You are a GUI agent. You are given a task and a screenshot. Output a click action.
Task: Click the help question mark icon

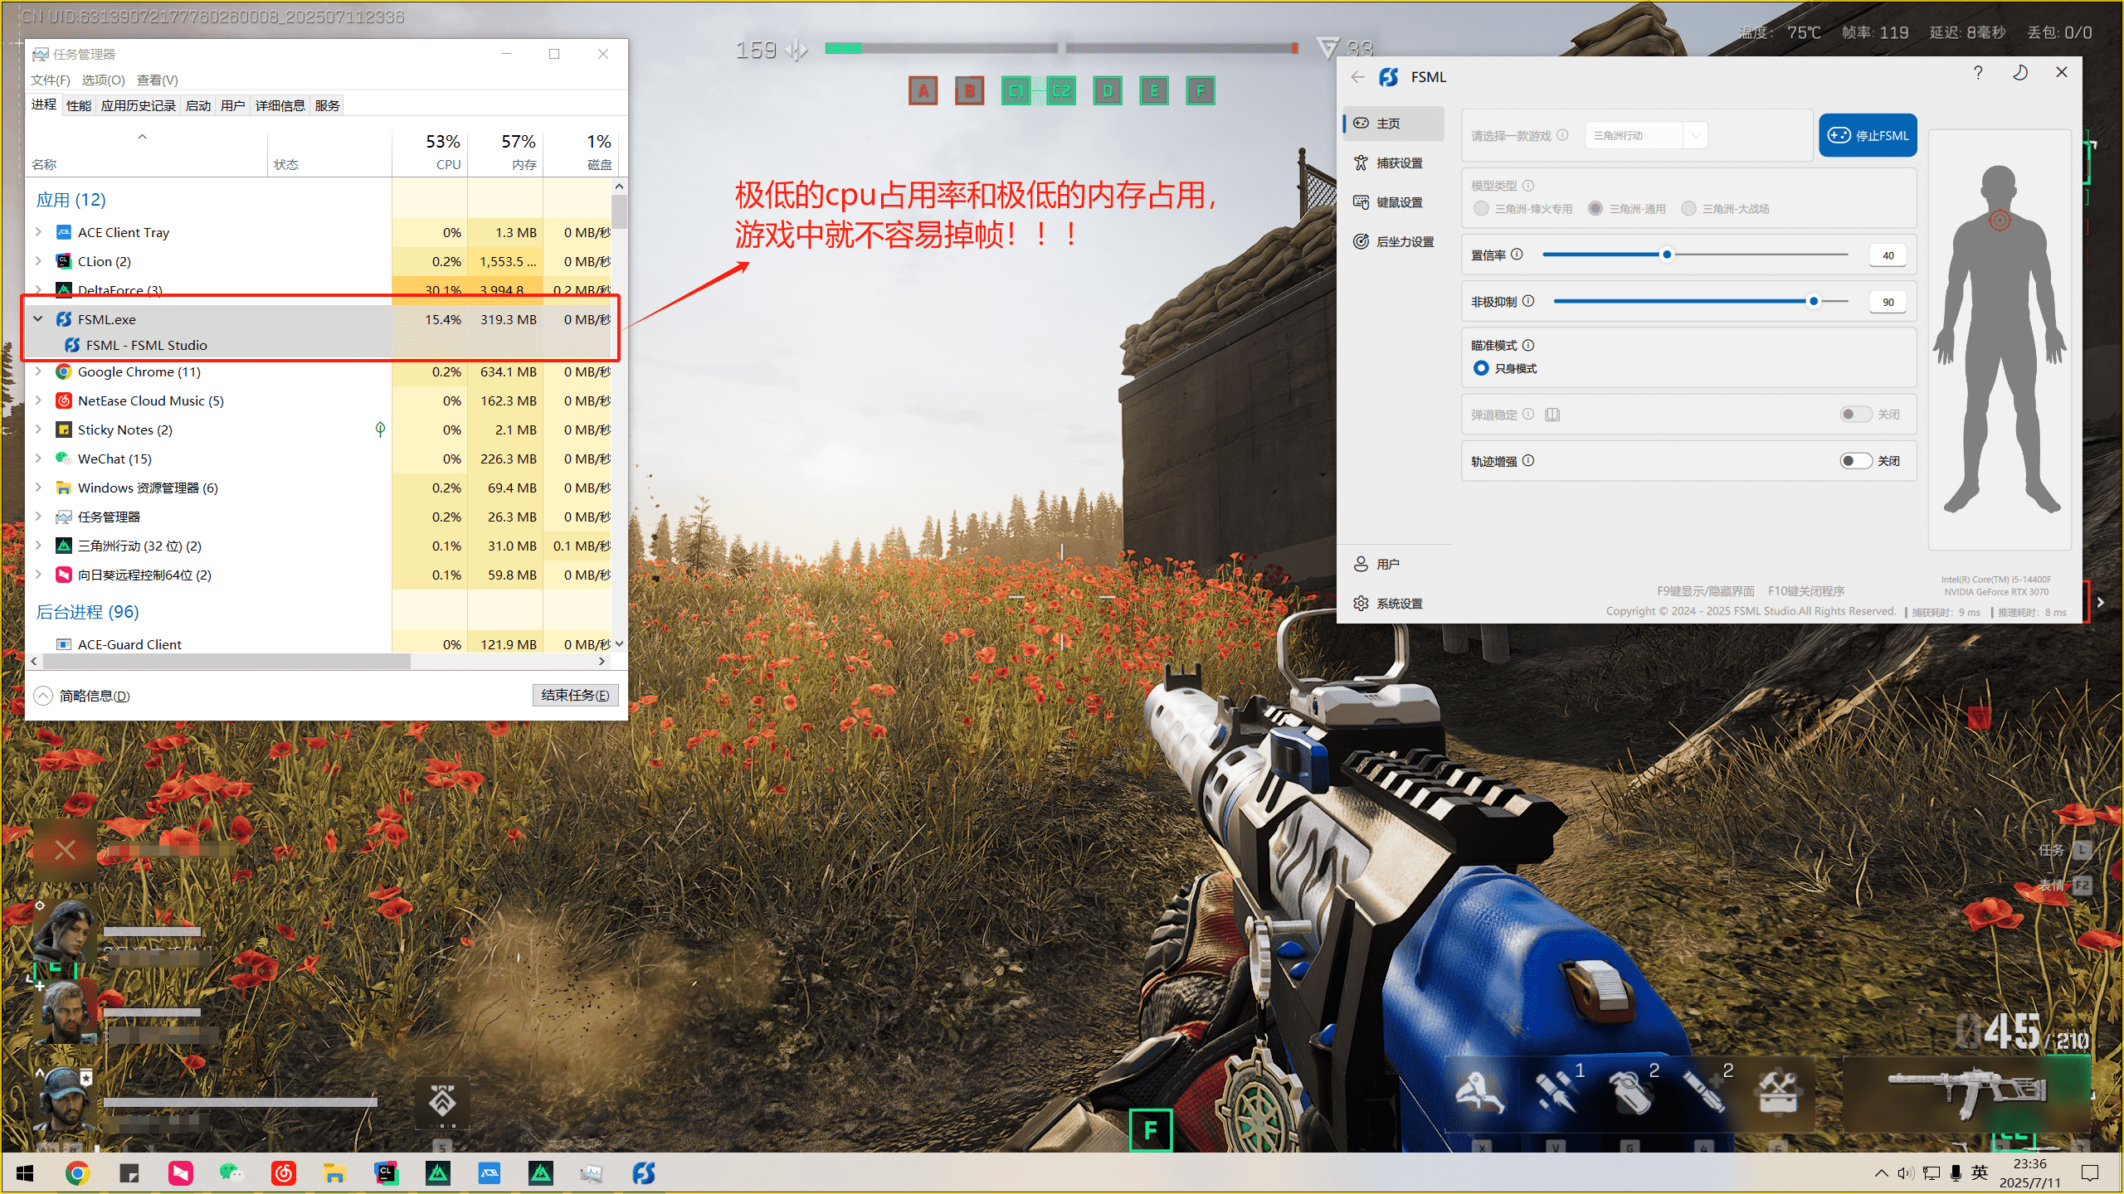point(1978,73)
